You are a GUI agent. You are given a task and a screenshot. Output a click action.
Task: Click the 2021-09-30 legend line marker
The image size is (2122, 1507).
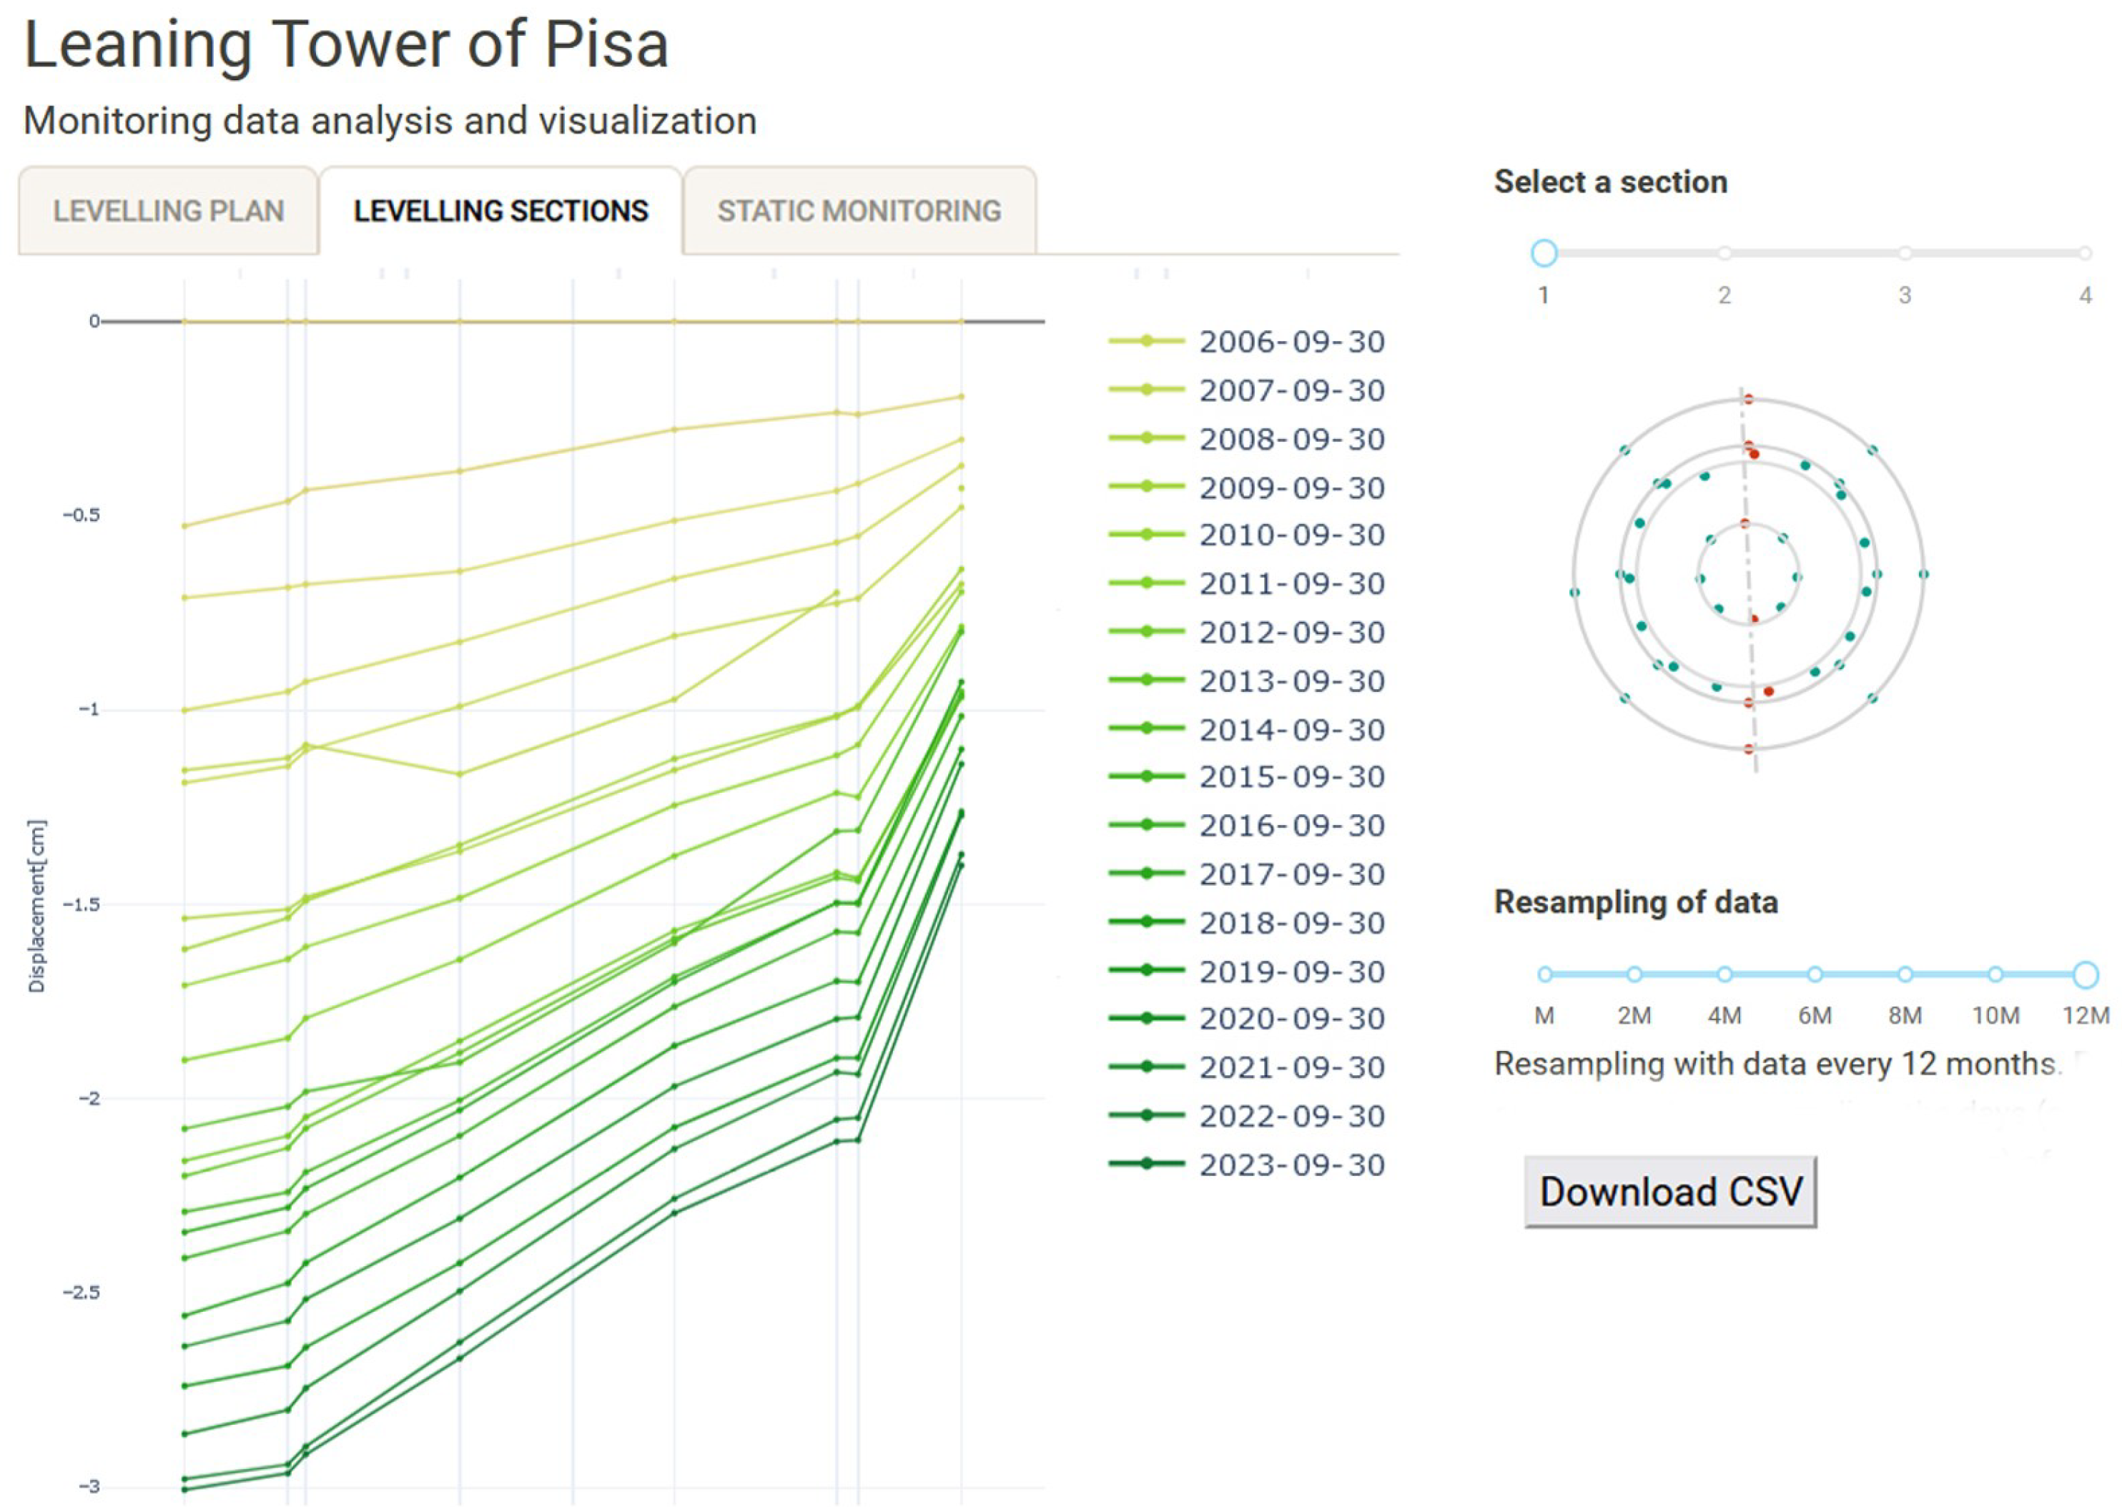coord(1147,1067)
